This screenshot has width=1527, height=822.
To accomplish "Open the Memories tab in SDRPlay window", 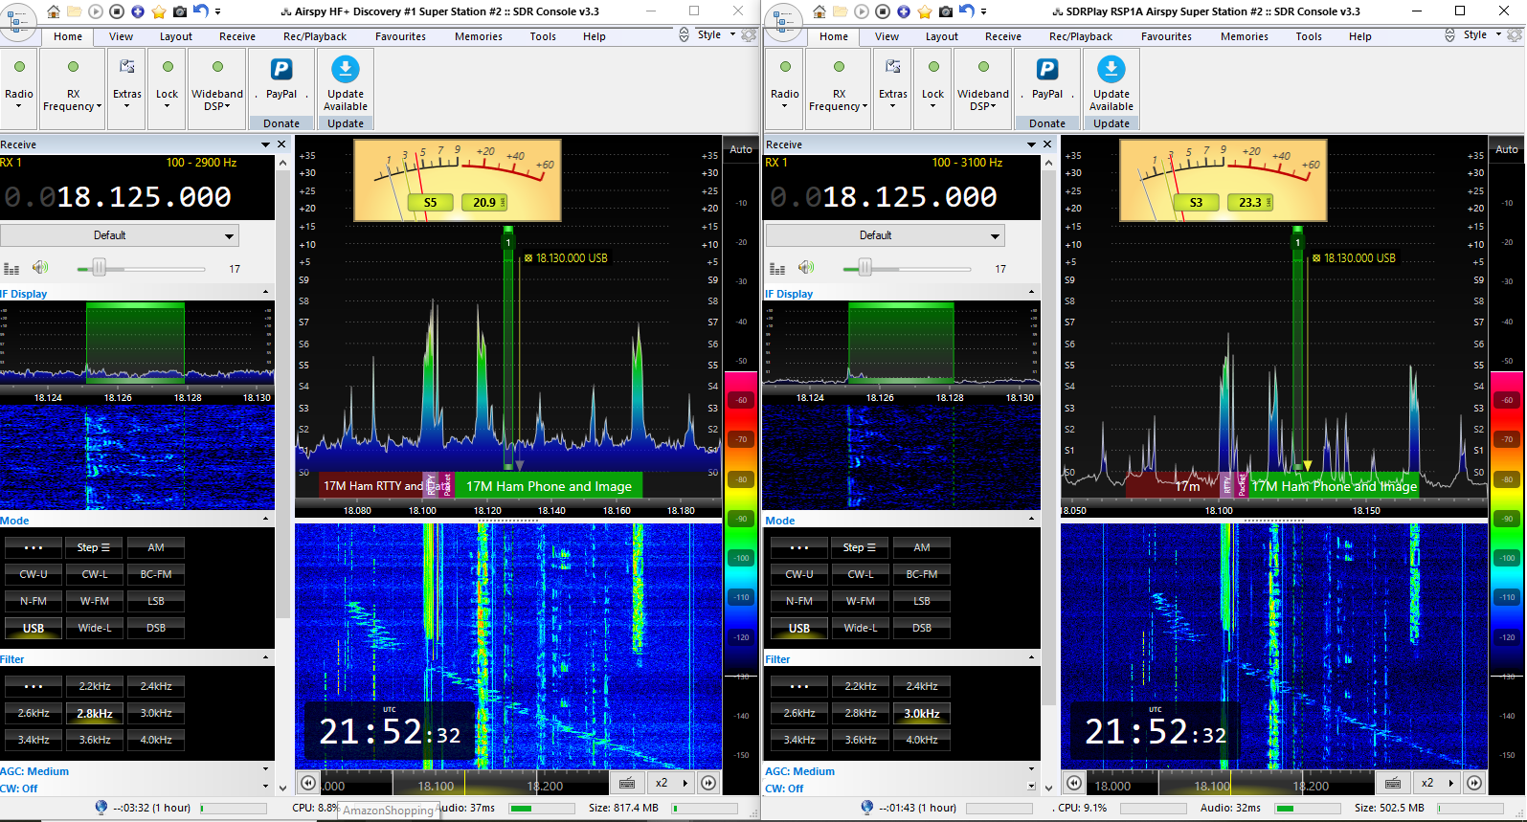I will pyautogui.click(x=1245, y=36).
